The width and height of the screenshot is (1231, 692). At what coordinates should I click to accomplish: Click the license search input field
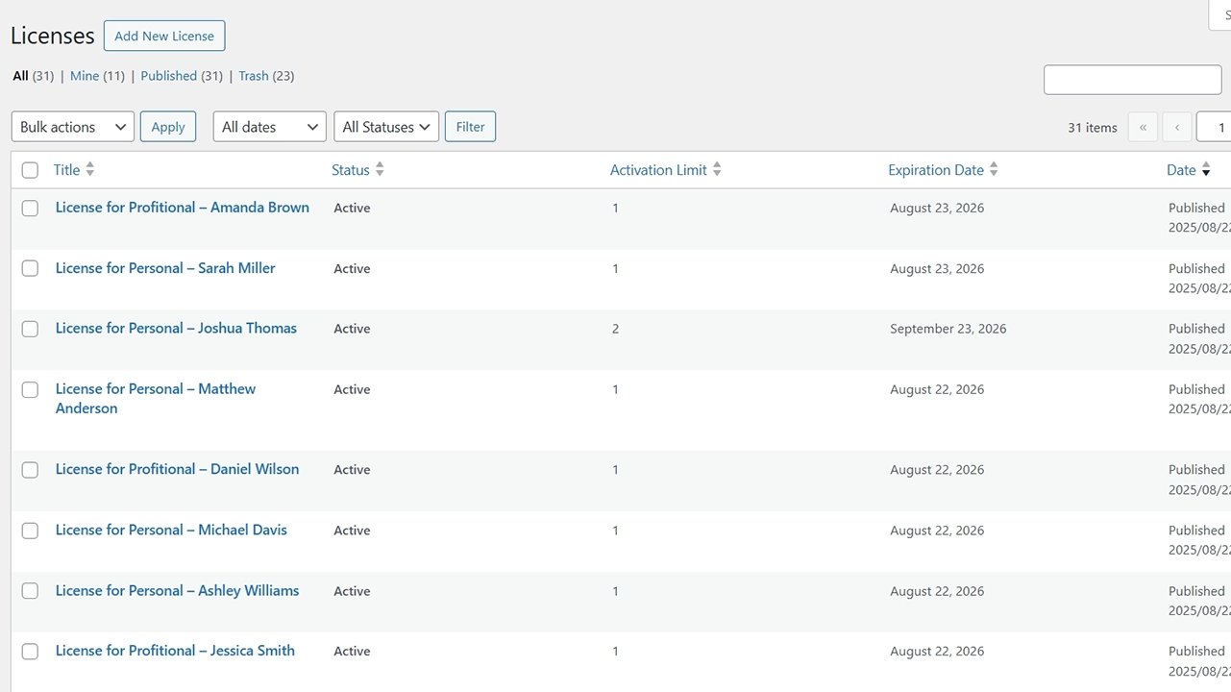[x=1132, y=80]
